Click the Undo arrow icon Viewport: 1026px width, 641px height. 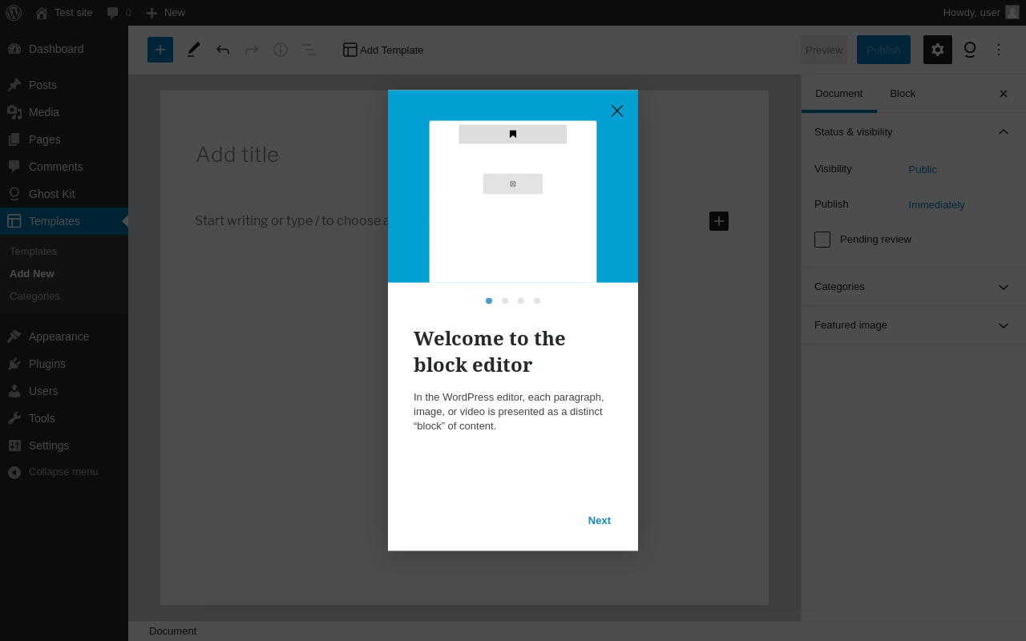pos(223,50)
